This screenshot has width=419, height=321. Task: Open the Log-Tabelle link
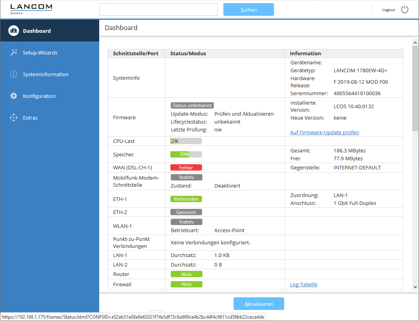tap(304, 284)
